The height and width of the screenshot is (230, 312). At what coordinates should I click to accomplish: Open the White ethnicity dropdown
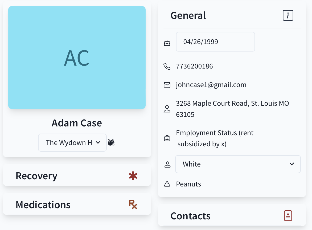click(238, 164)
